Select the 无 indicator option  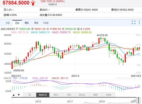coord(30,95)
